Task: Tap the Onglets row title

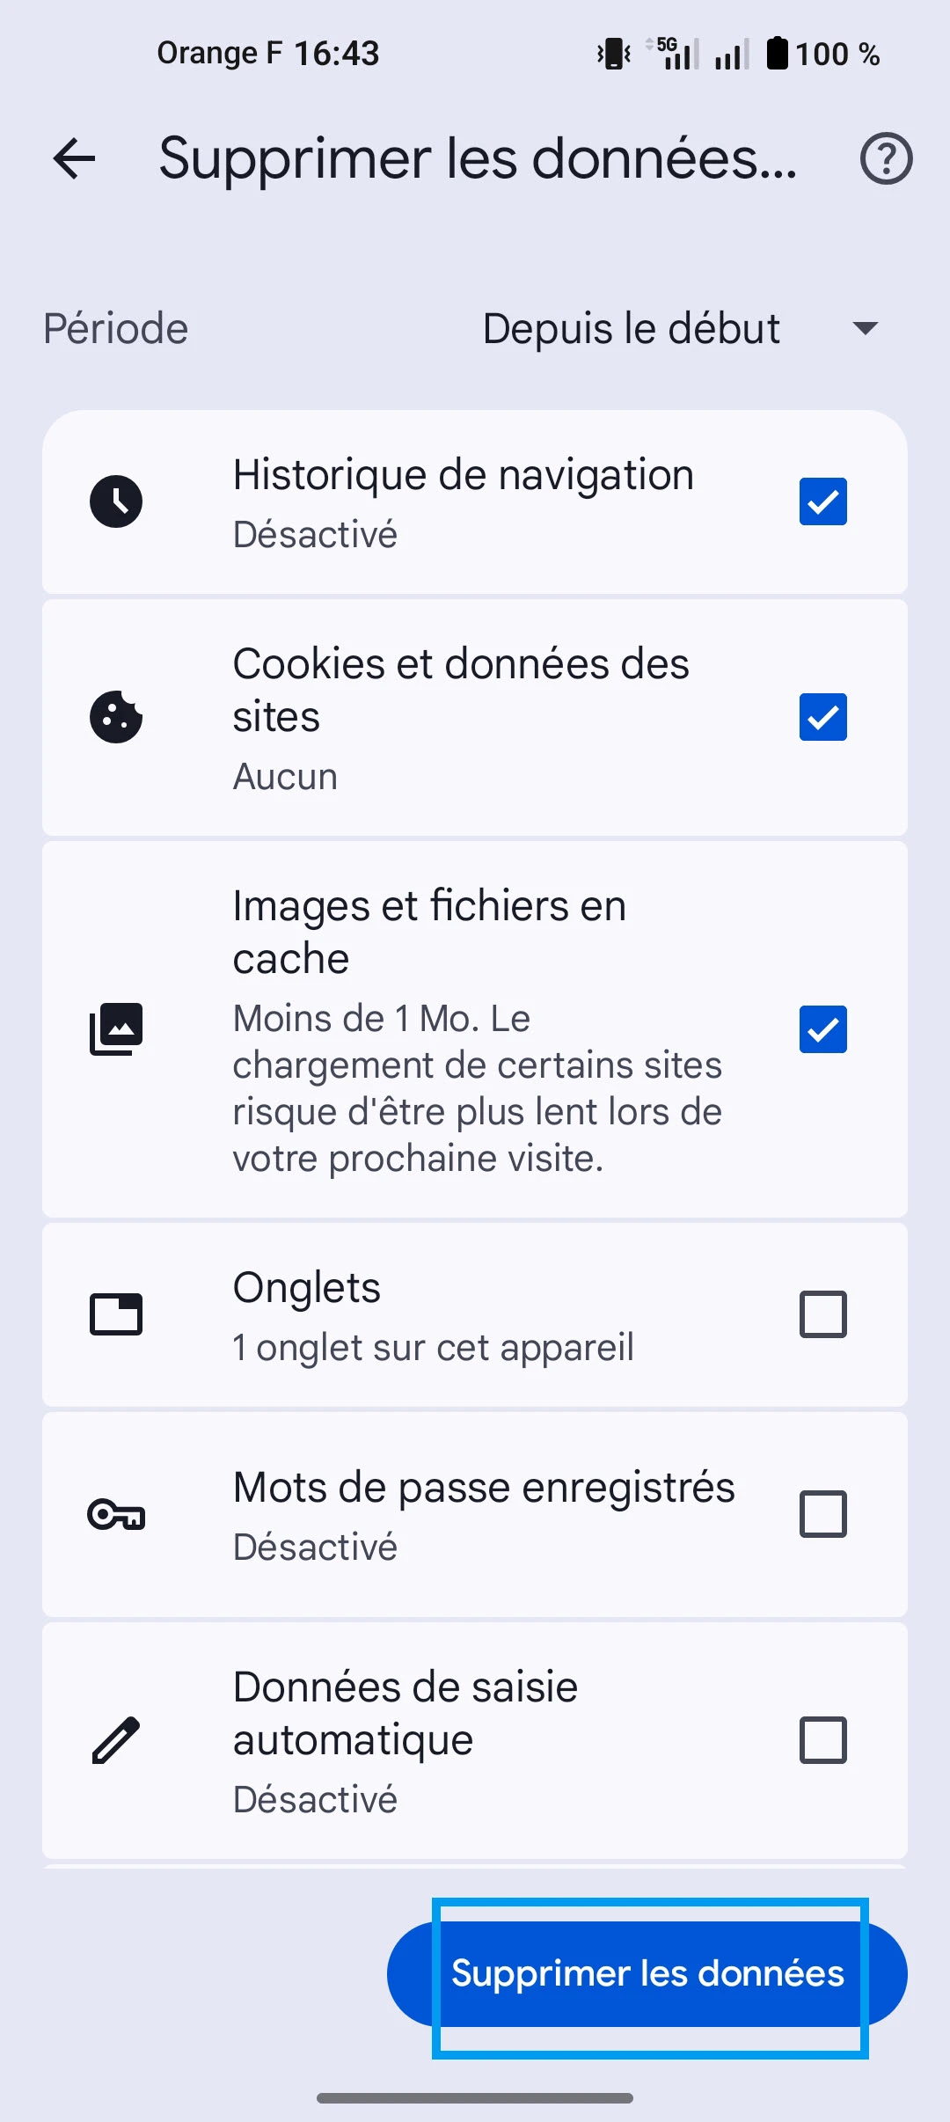Action: tap(306, 1288)
